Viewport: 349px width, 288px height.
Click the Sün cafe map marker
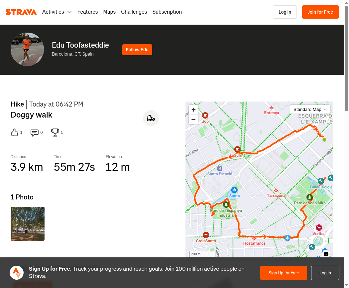click(x=238, y=149)
